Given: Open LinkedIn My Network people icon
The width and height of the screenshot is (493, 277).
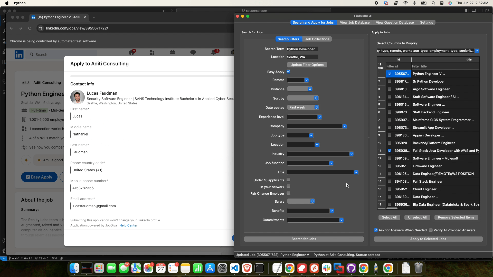Looking at the screenshot, I should [152, 53].
